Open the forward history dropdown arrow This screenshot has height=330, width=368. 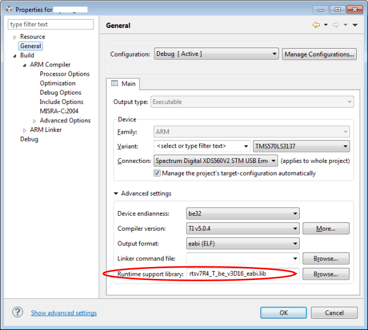tap(345, 25)
